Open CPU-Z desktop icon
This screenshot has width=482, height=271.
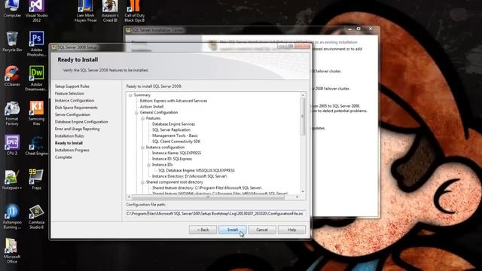click(12, 145)
